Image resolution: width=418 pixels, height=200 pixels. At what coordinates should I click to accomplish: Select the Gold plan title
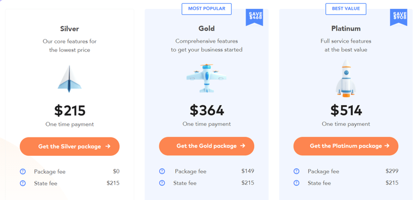point(206,29)
